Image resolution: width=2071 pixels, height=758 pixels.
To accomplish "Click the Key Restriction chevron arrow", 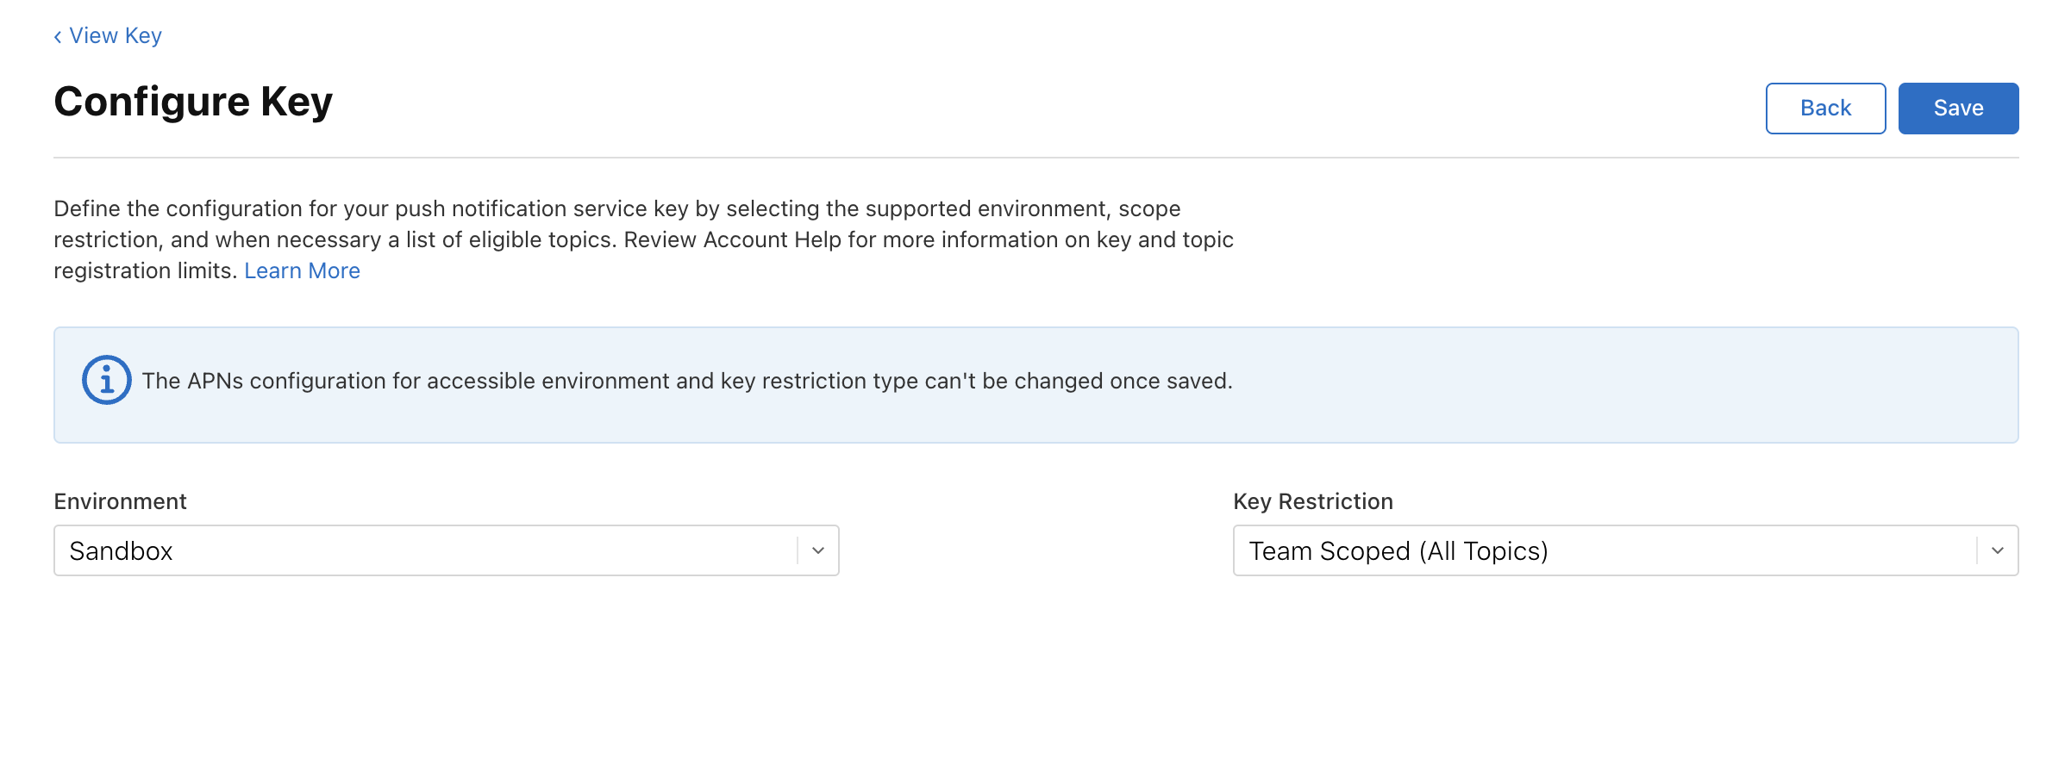I will (1997, 550).
